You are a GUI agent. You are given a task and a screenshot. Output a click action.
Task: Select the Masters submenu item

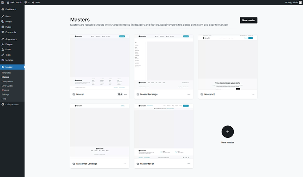click(6, 77)
